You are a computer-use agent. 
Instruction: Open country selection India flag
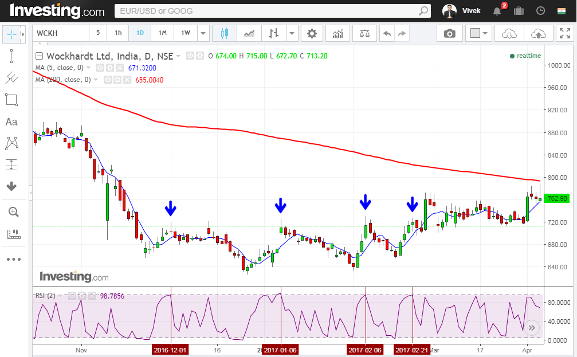point(561,11)
